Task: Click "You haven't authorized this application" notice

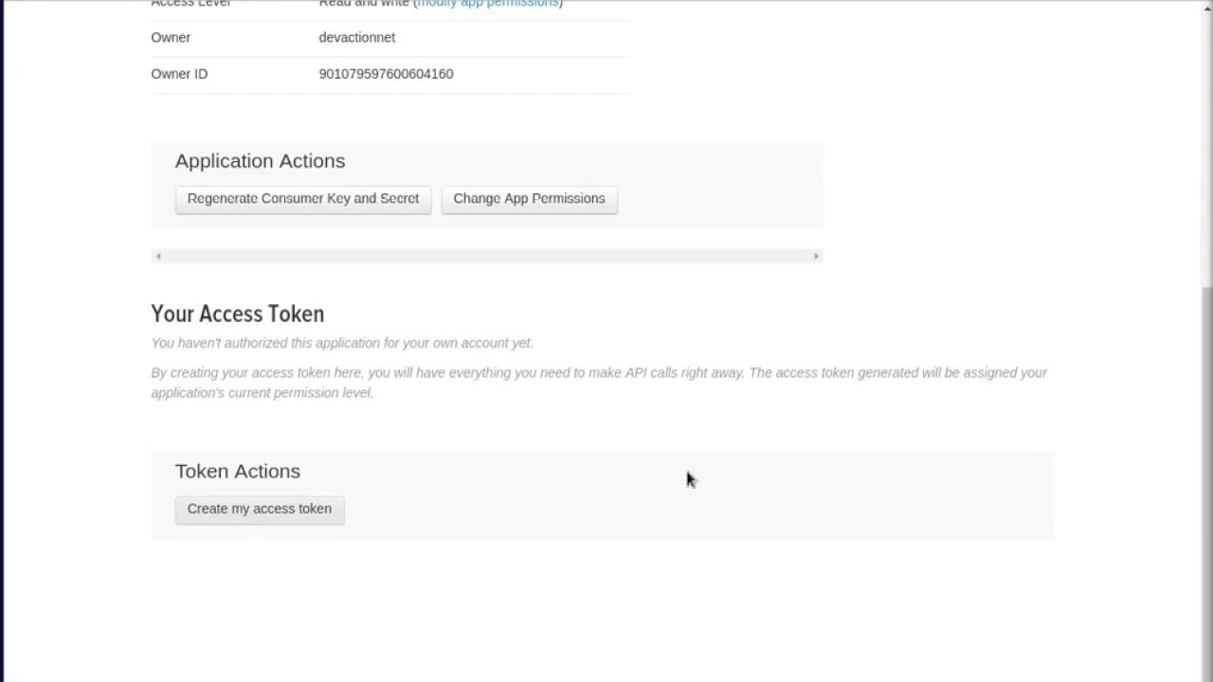Action: point(342,343)
